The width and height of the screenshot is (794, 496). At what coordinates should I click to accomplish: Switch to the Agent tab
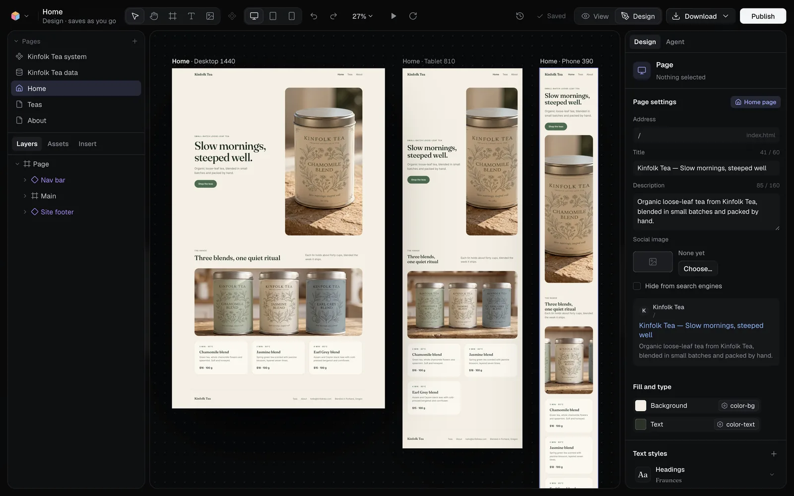tap(675, 42)
